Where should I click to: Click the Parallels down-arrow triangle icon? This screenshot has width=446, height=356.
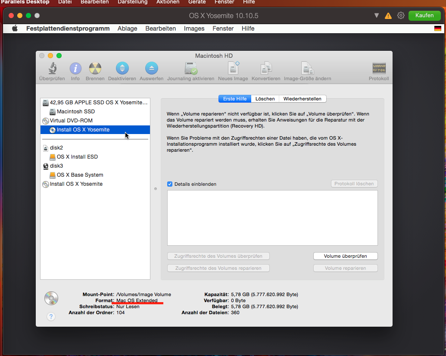[x=377, y=16]
